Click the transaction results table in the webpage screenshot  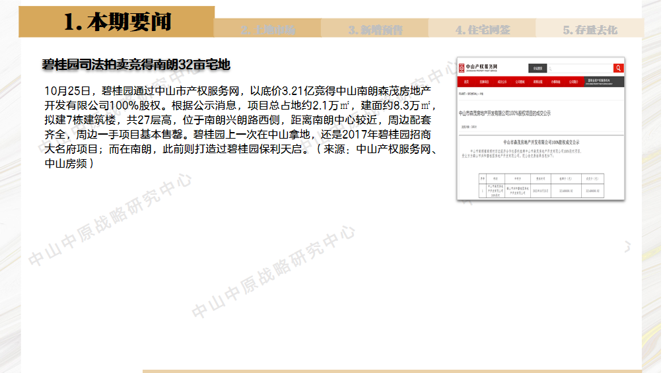coord(541,186)
